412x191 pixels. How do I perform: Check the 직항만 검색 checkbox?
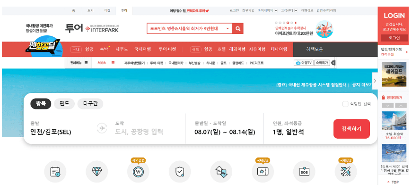345,104
